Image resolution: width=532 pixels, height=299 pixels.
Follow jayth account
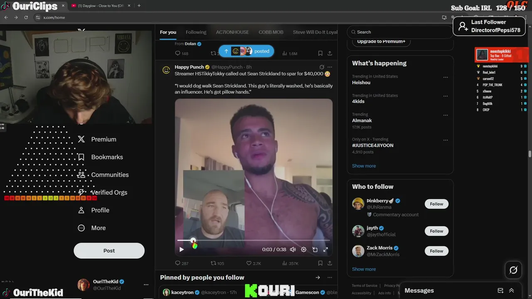coord(436,231)
